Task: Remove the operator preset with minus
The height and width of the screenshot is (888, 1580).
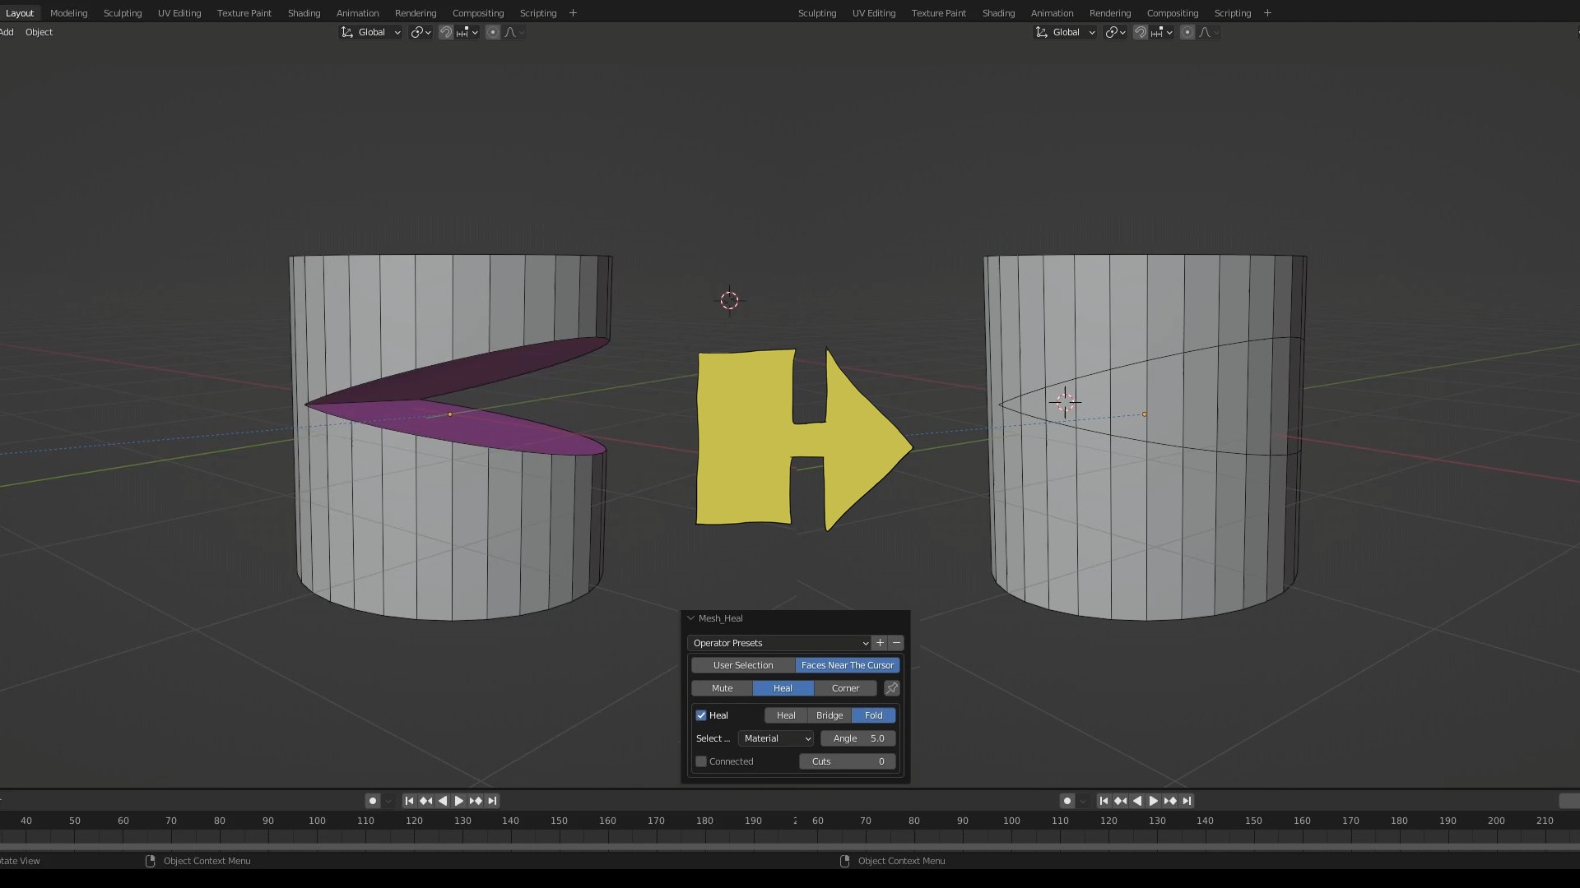Action: pos(896,643)
